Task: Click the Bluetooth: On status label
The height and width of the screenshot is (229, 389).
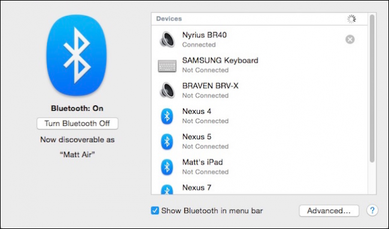Action: (x=77, y=108)
